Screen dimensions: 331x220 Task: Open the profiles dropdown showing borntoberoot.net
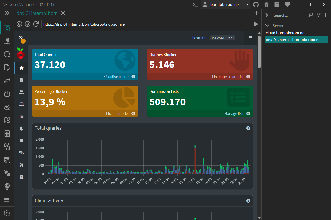click(226, 4)
